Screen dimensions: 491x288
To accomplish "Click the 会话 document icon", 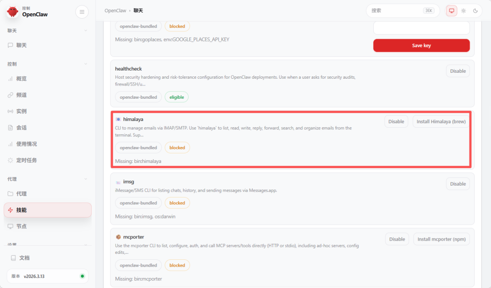I will tap(10, 127).
